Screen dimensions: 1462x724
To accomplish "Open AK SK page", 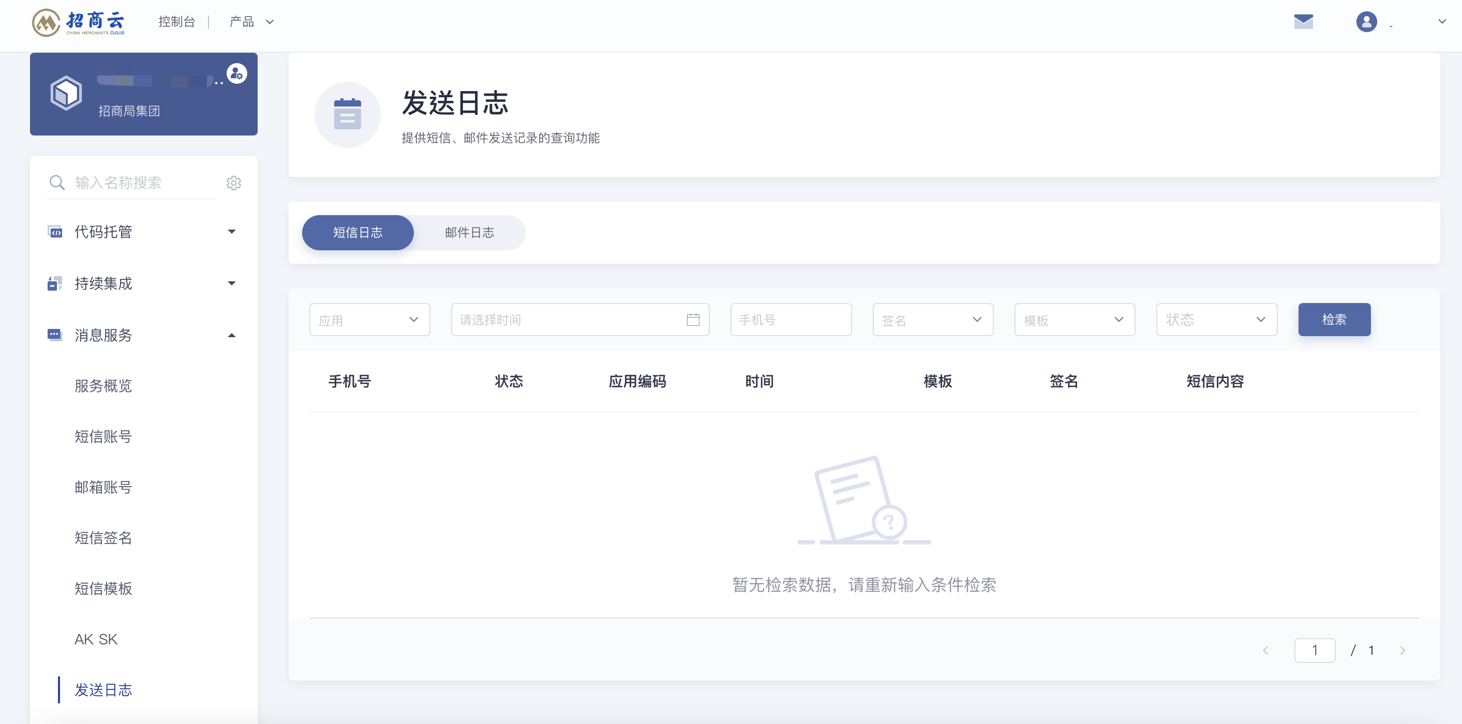I will click(96, 640).
